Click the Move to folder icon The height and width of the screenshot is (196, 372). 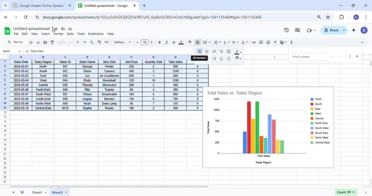[63, 29]
